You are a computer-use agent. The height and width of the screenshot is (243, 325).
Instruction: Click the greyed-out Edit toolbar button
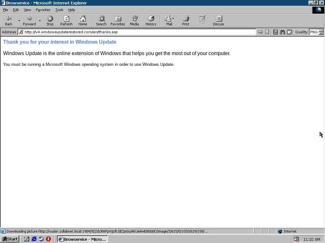point(202,21)
